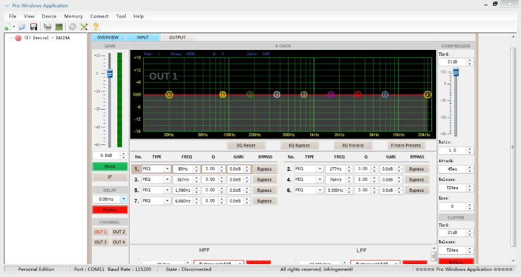Toggle Bypass for EQ band 7

pos(265,201)
